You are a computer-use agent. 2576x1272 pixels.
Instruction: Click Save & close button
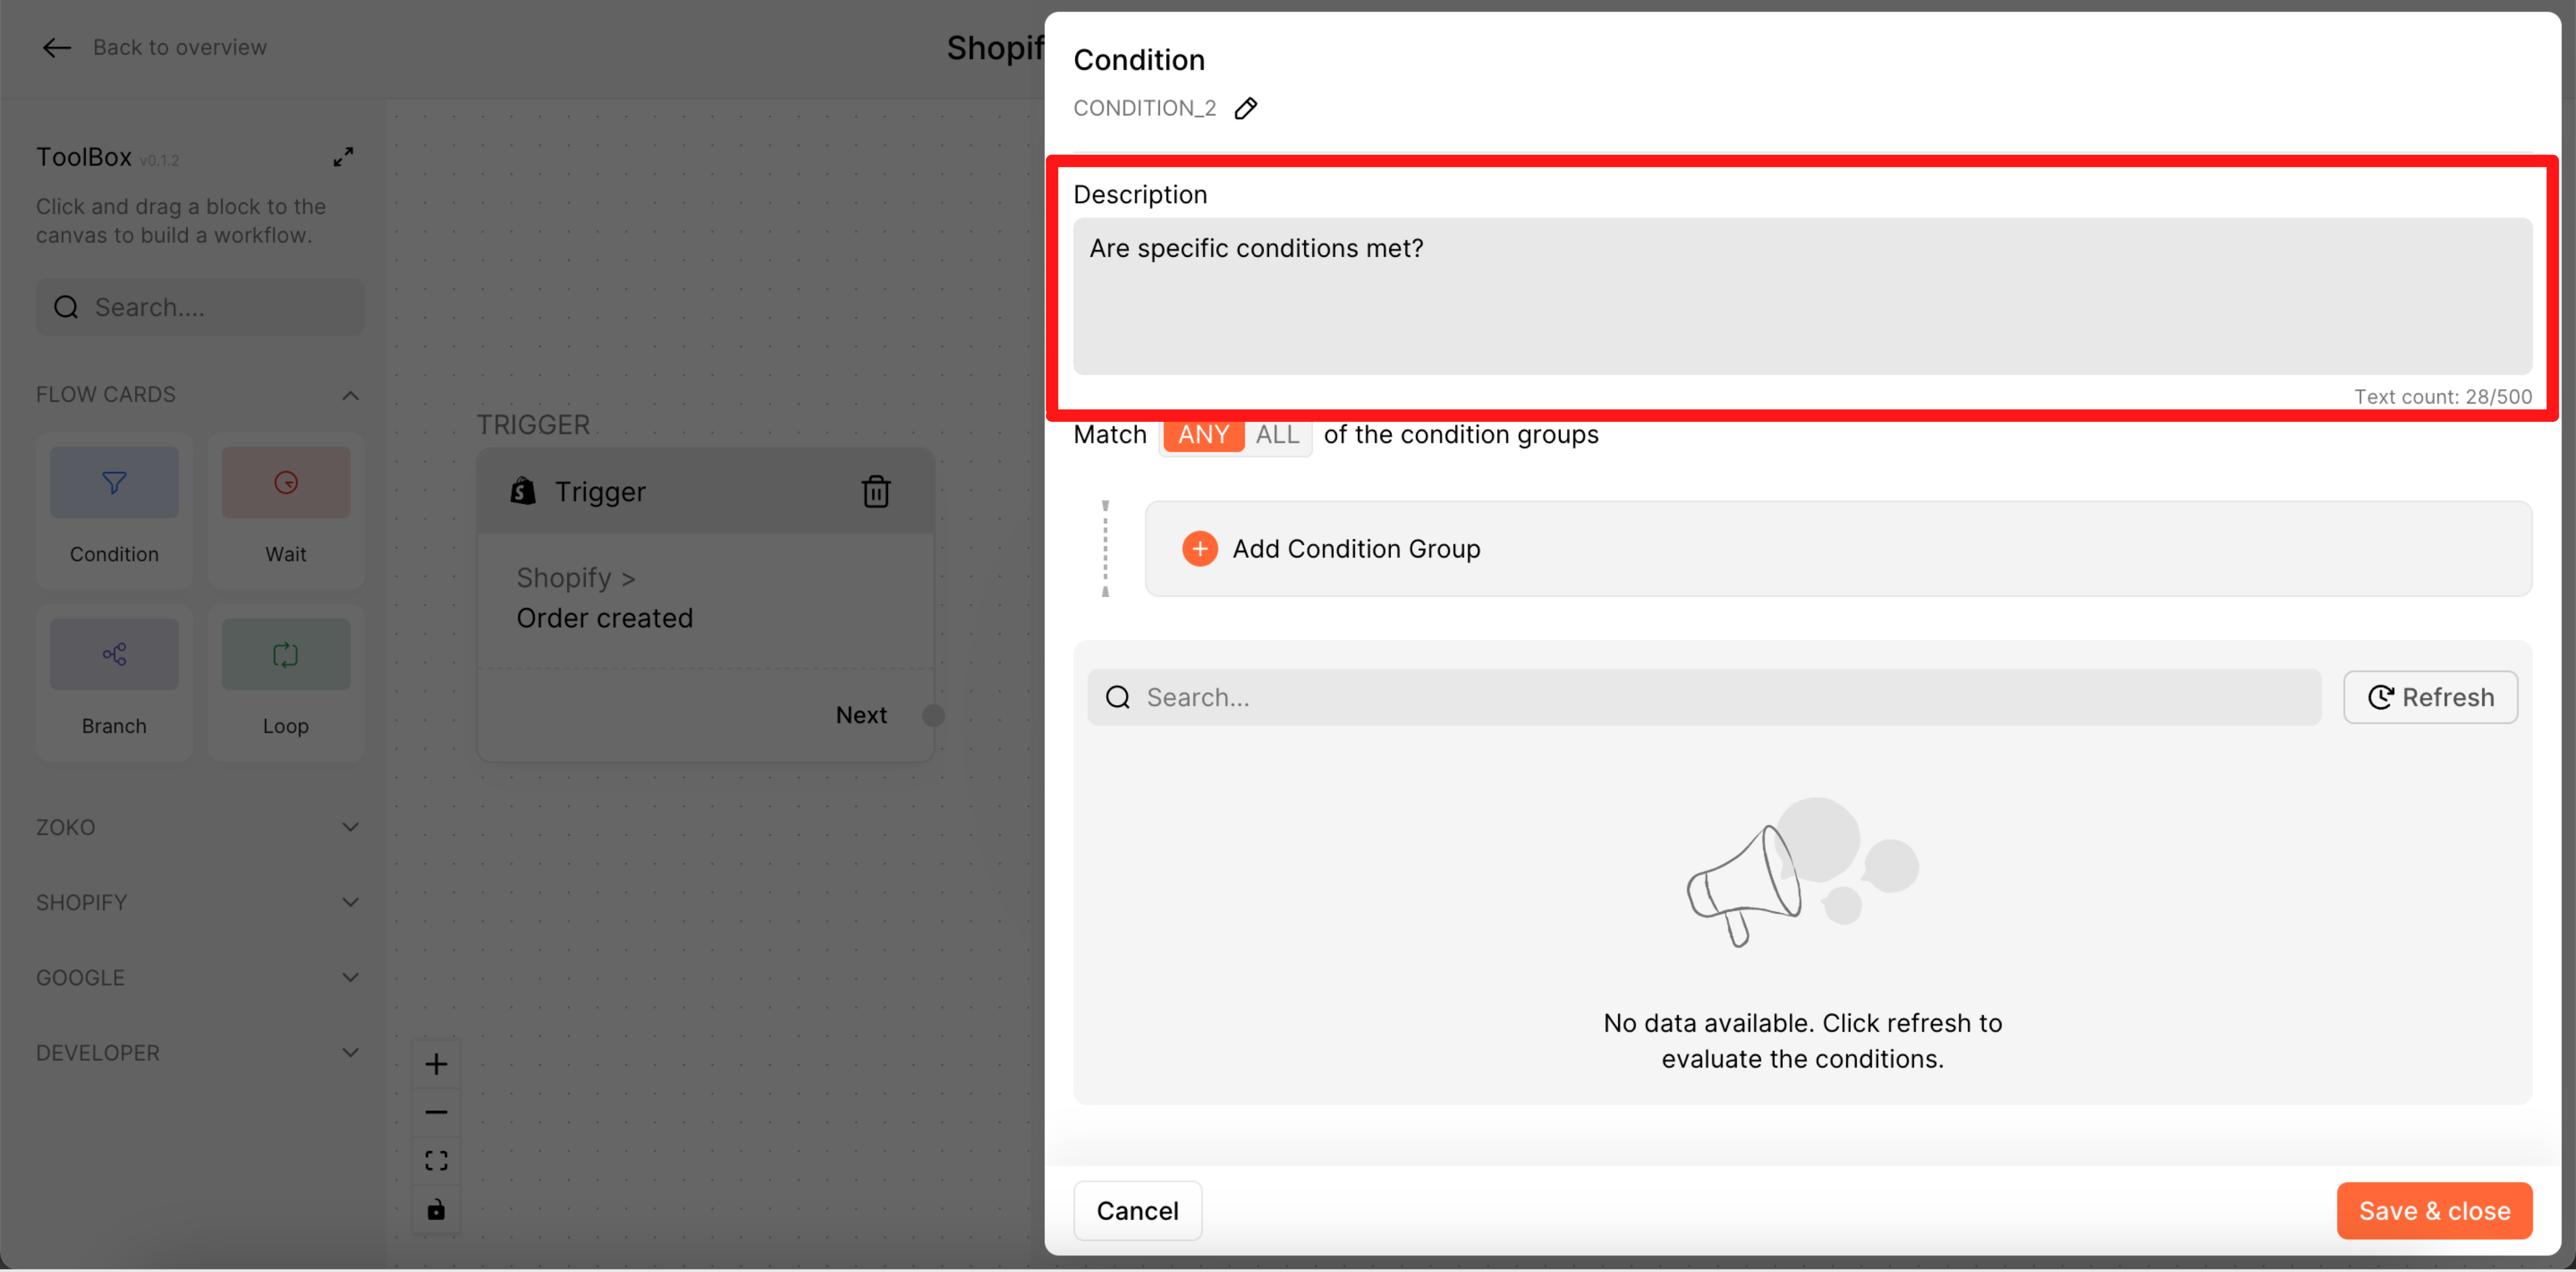[x=2434, y=1211]
